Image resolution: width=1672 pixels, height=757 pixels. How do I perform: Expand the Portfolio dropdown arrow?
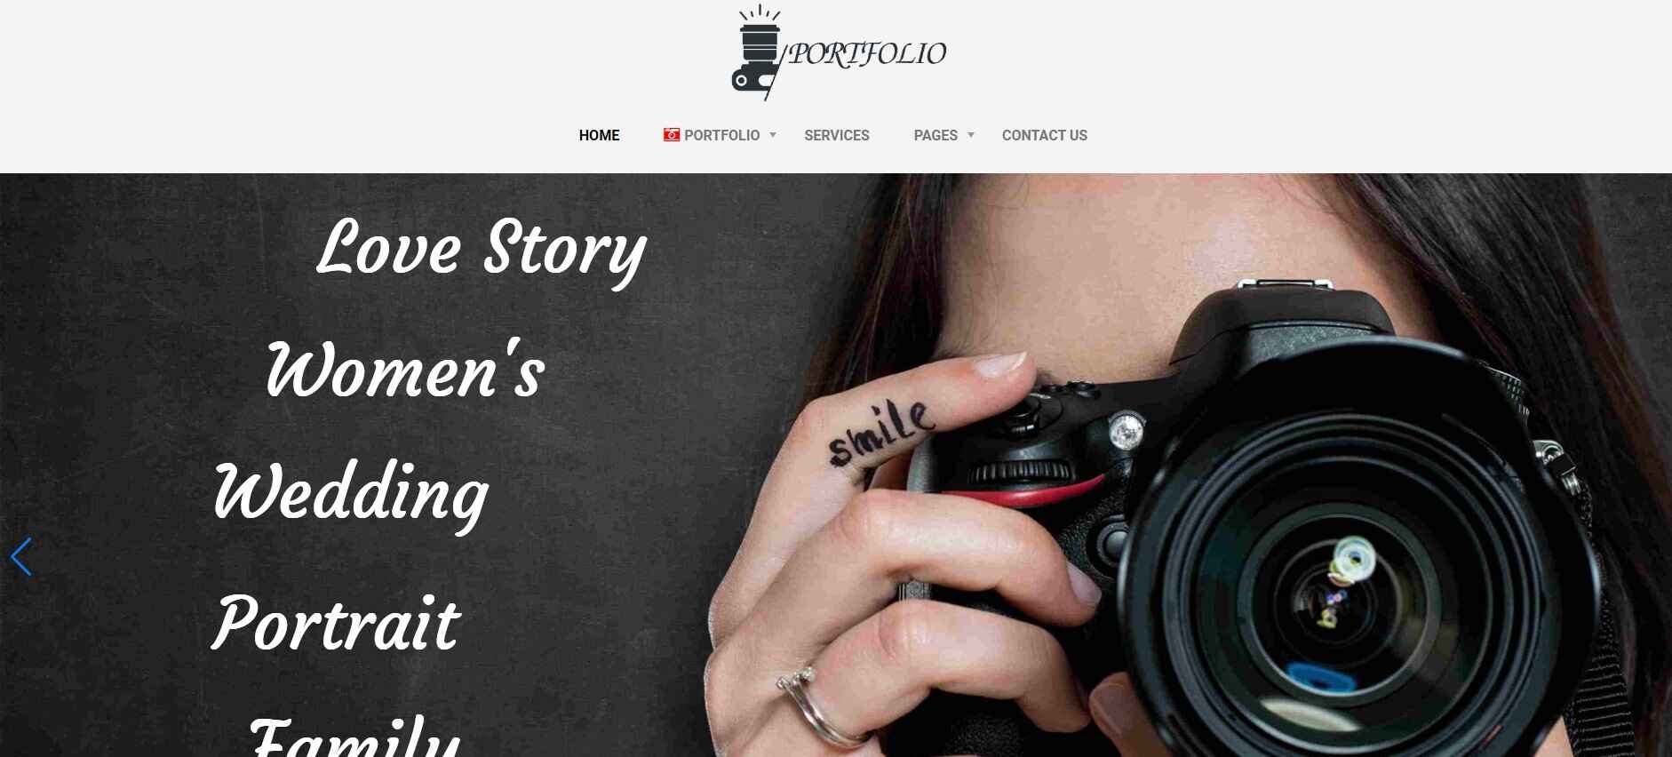(773, 135)
